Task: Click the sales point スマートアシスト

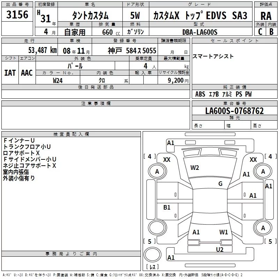Action: [x=213, y=56]
